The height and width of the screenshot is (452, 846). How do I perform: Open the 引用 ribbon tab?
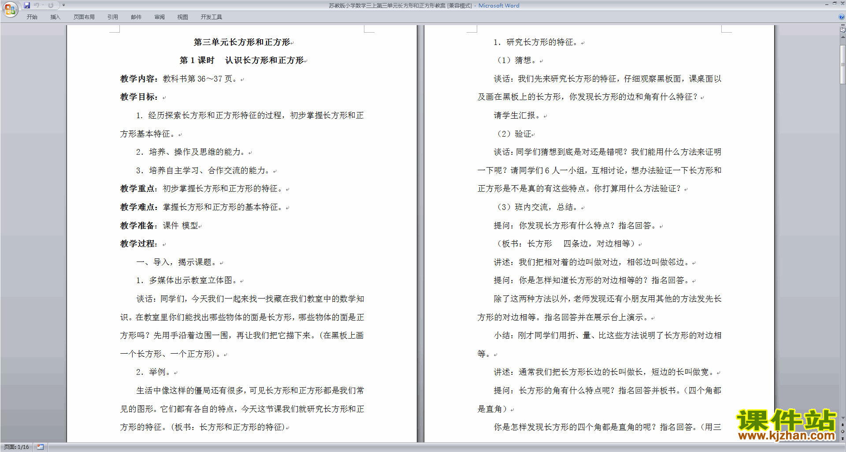[x=112, y=17]
